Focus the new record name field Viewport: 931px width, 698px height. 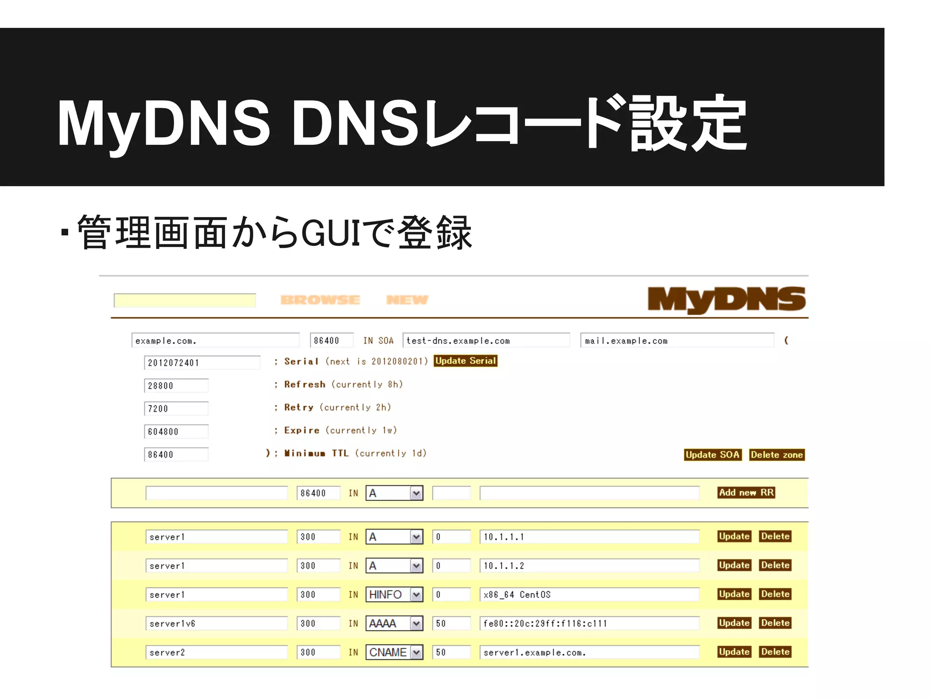pos(216,493)
